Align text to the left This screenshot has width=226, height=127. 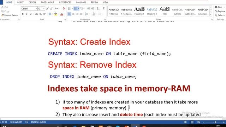[69, 14]
